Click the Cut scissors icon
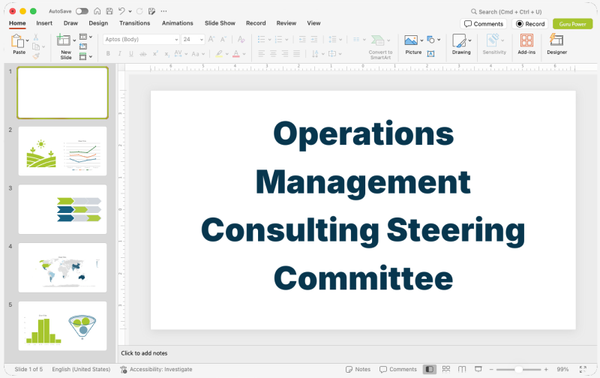The image size is (600, 378). click(35, 37)
